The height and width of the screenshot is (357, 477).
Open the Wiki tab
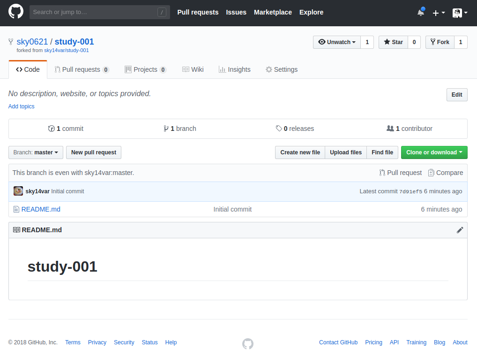(193, 69)
